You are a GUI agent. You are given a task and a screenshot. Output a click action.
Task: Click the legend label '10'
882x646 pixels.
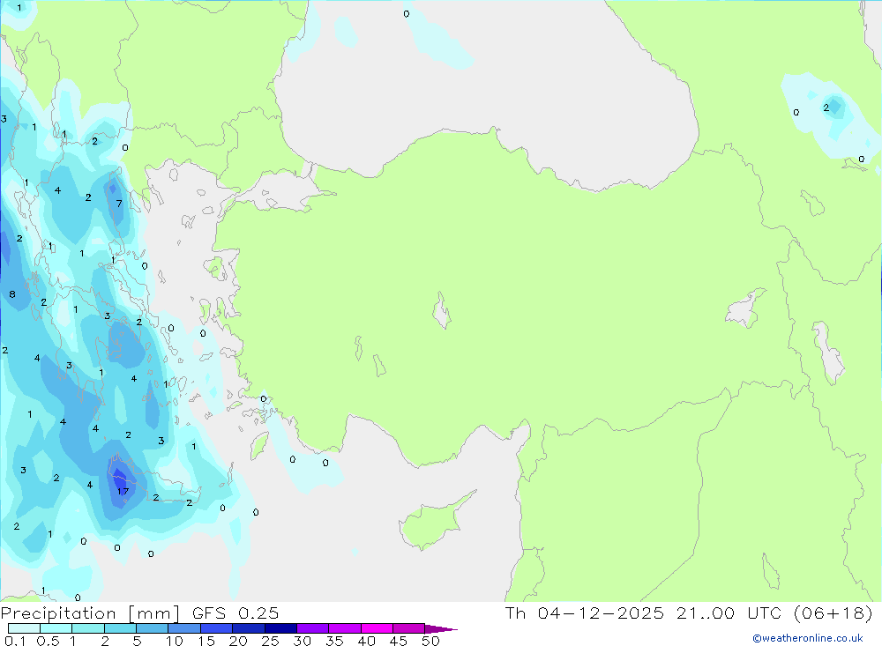coord(175,641)
